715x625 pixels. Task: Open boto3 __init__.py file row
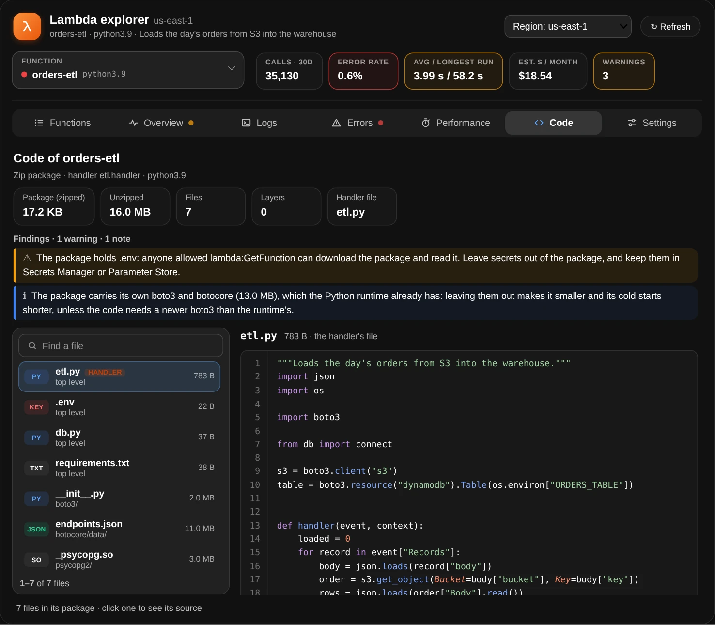119,499
